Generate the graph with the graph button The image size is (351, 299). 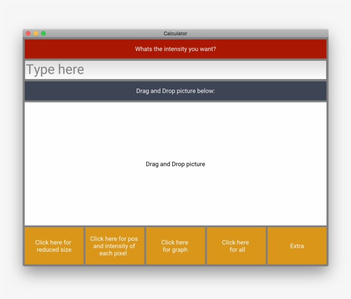pyautogui.click(x=175, y=246)
